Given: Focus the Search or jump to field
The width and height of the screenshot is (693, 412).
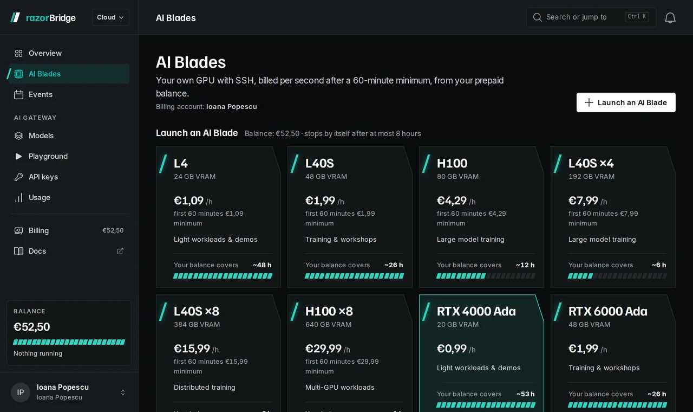Looking at the screenshot, I should (x=591, y=17).
